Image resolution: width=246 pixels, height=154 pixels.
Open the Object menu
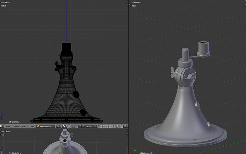31,126
